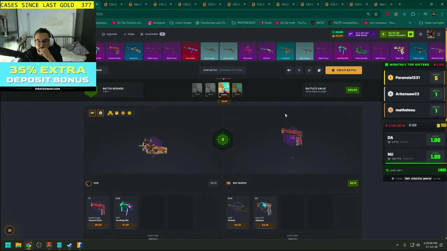Screen dimensions: 447x251
Task: Open the chat bubble icon
Action: click(9, 230)
